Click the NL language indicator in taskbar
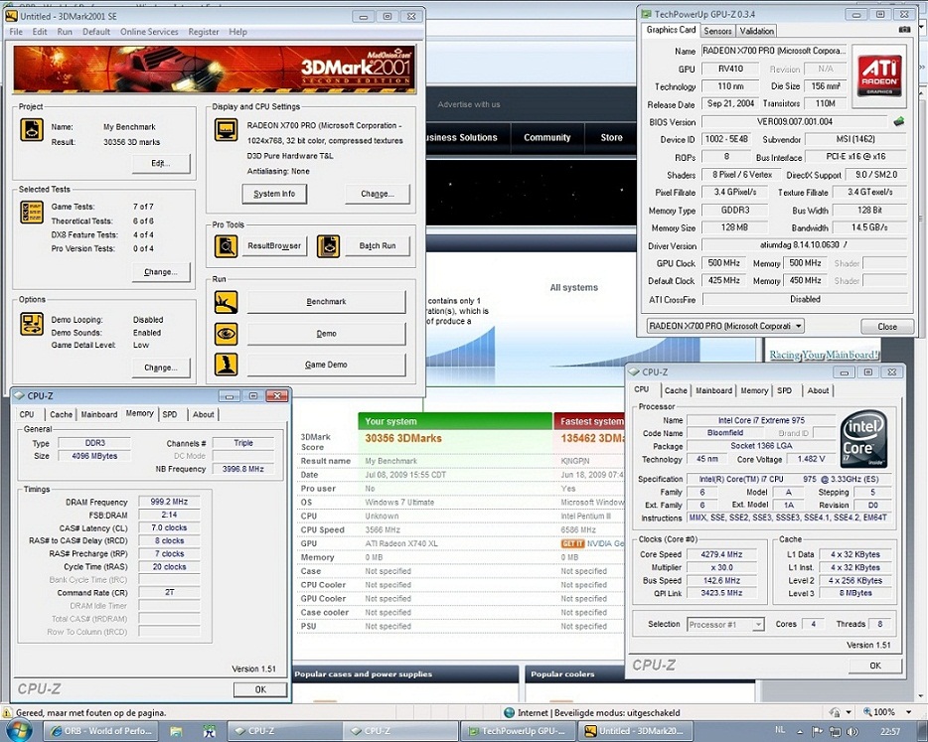 point(780,731)
